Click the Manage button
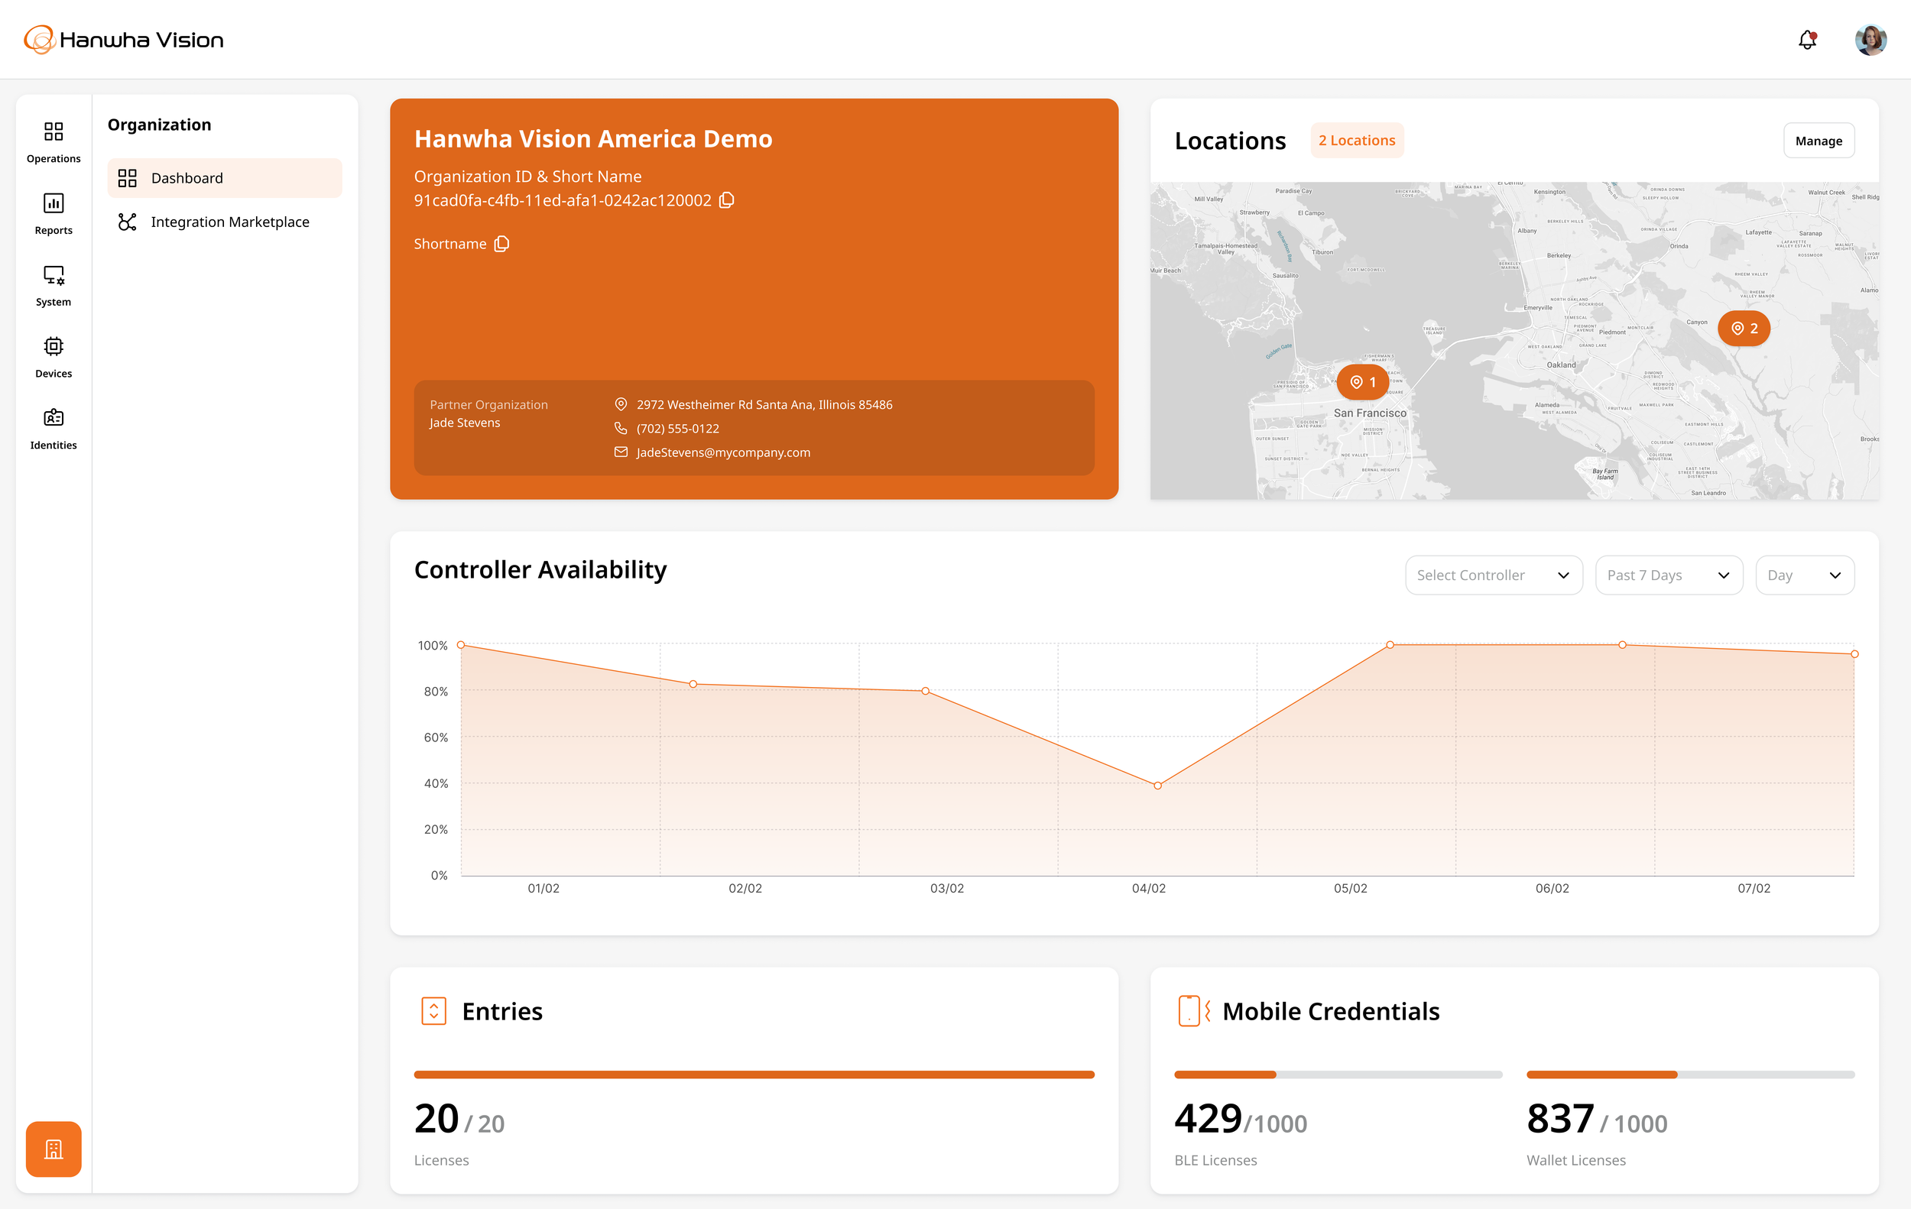Viewport: 1911px width, 1209px height. 1819,141
